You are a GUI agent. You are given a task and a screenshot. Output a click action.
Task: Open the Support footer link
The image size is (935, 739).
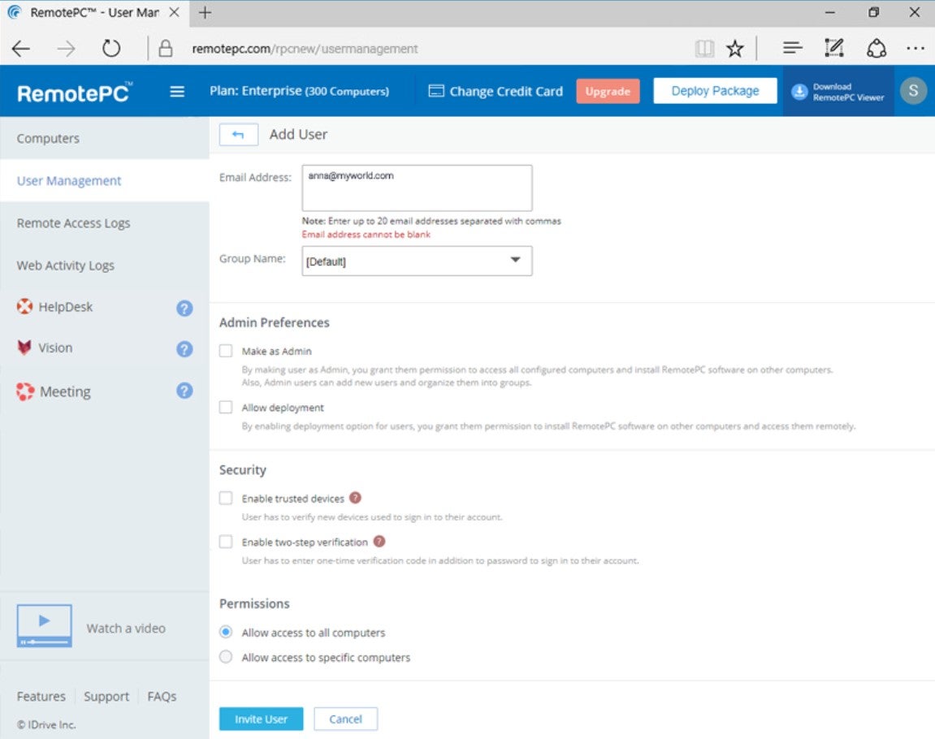pos(106,696)
